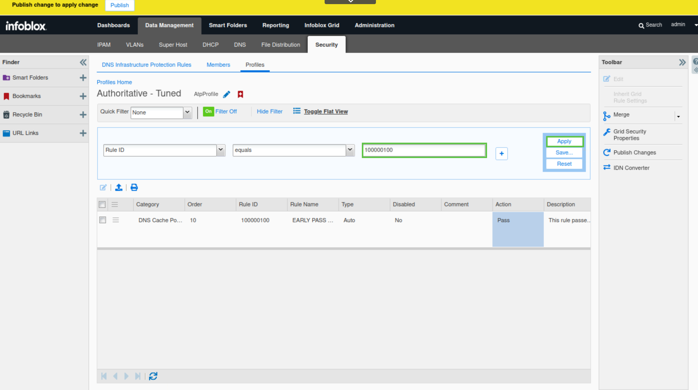The width and height of the screenshot is (698, 390).
Task: Switch to the DNS Infrastructure Protection Rules tab
Action: pyautogui.click(x=146, y=65)
